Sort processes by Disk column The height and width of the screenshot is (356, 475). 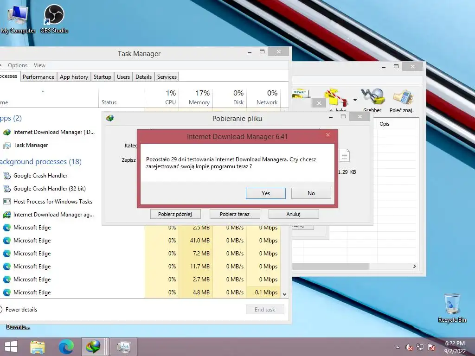click(230, 97)
